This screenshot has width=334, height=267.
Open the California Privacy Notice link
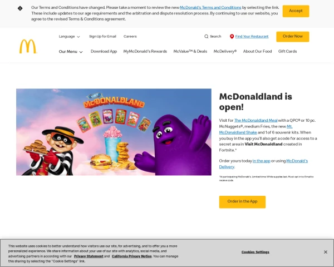(x=131, y=256)
